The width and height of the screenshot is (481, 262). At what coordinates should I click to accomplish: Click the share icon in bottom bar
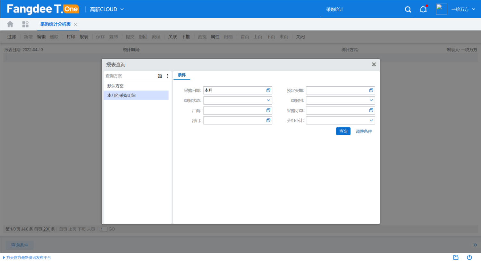tap(456, 258)
